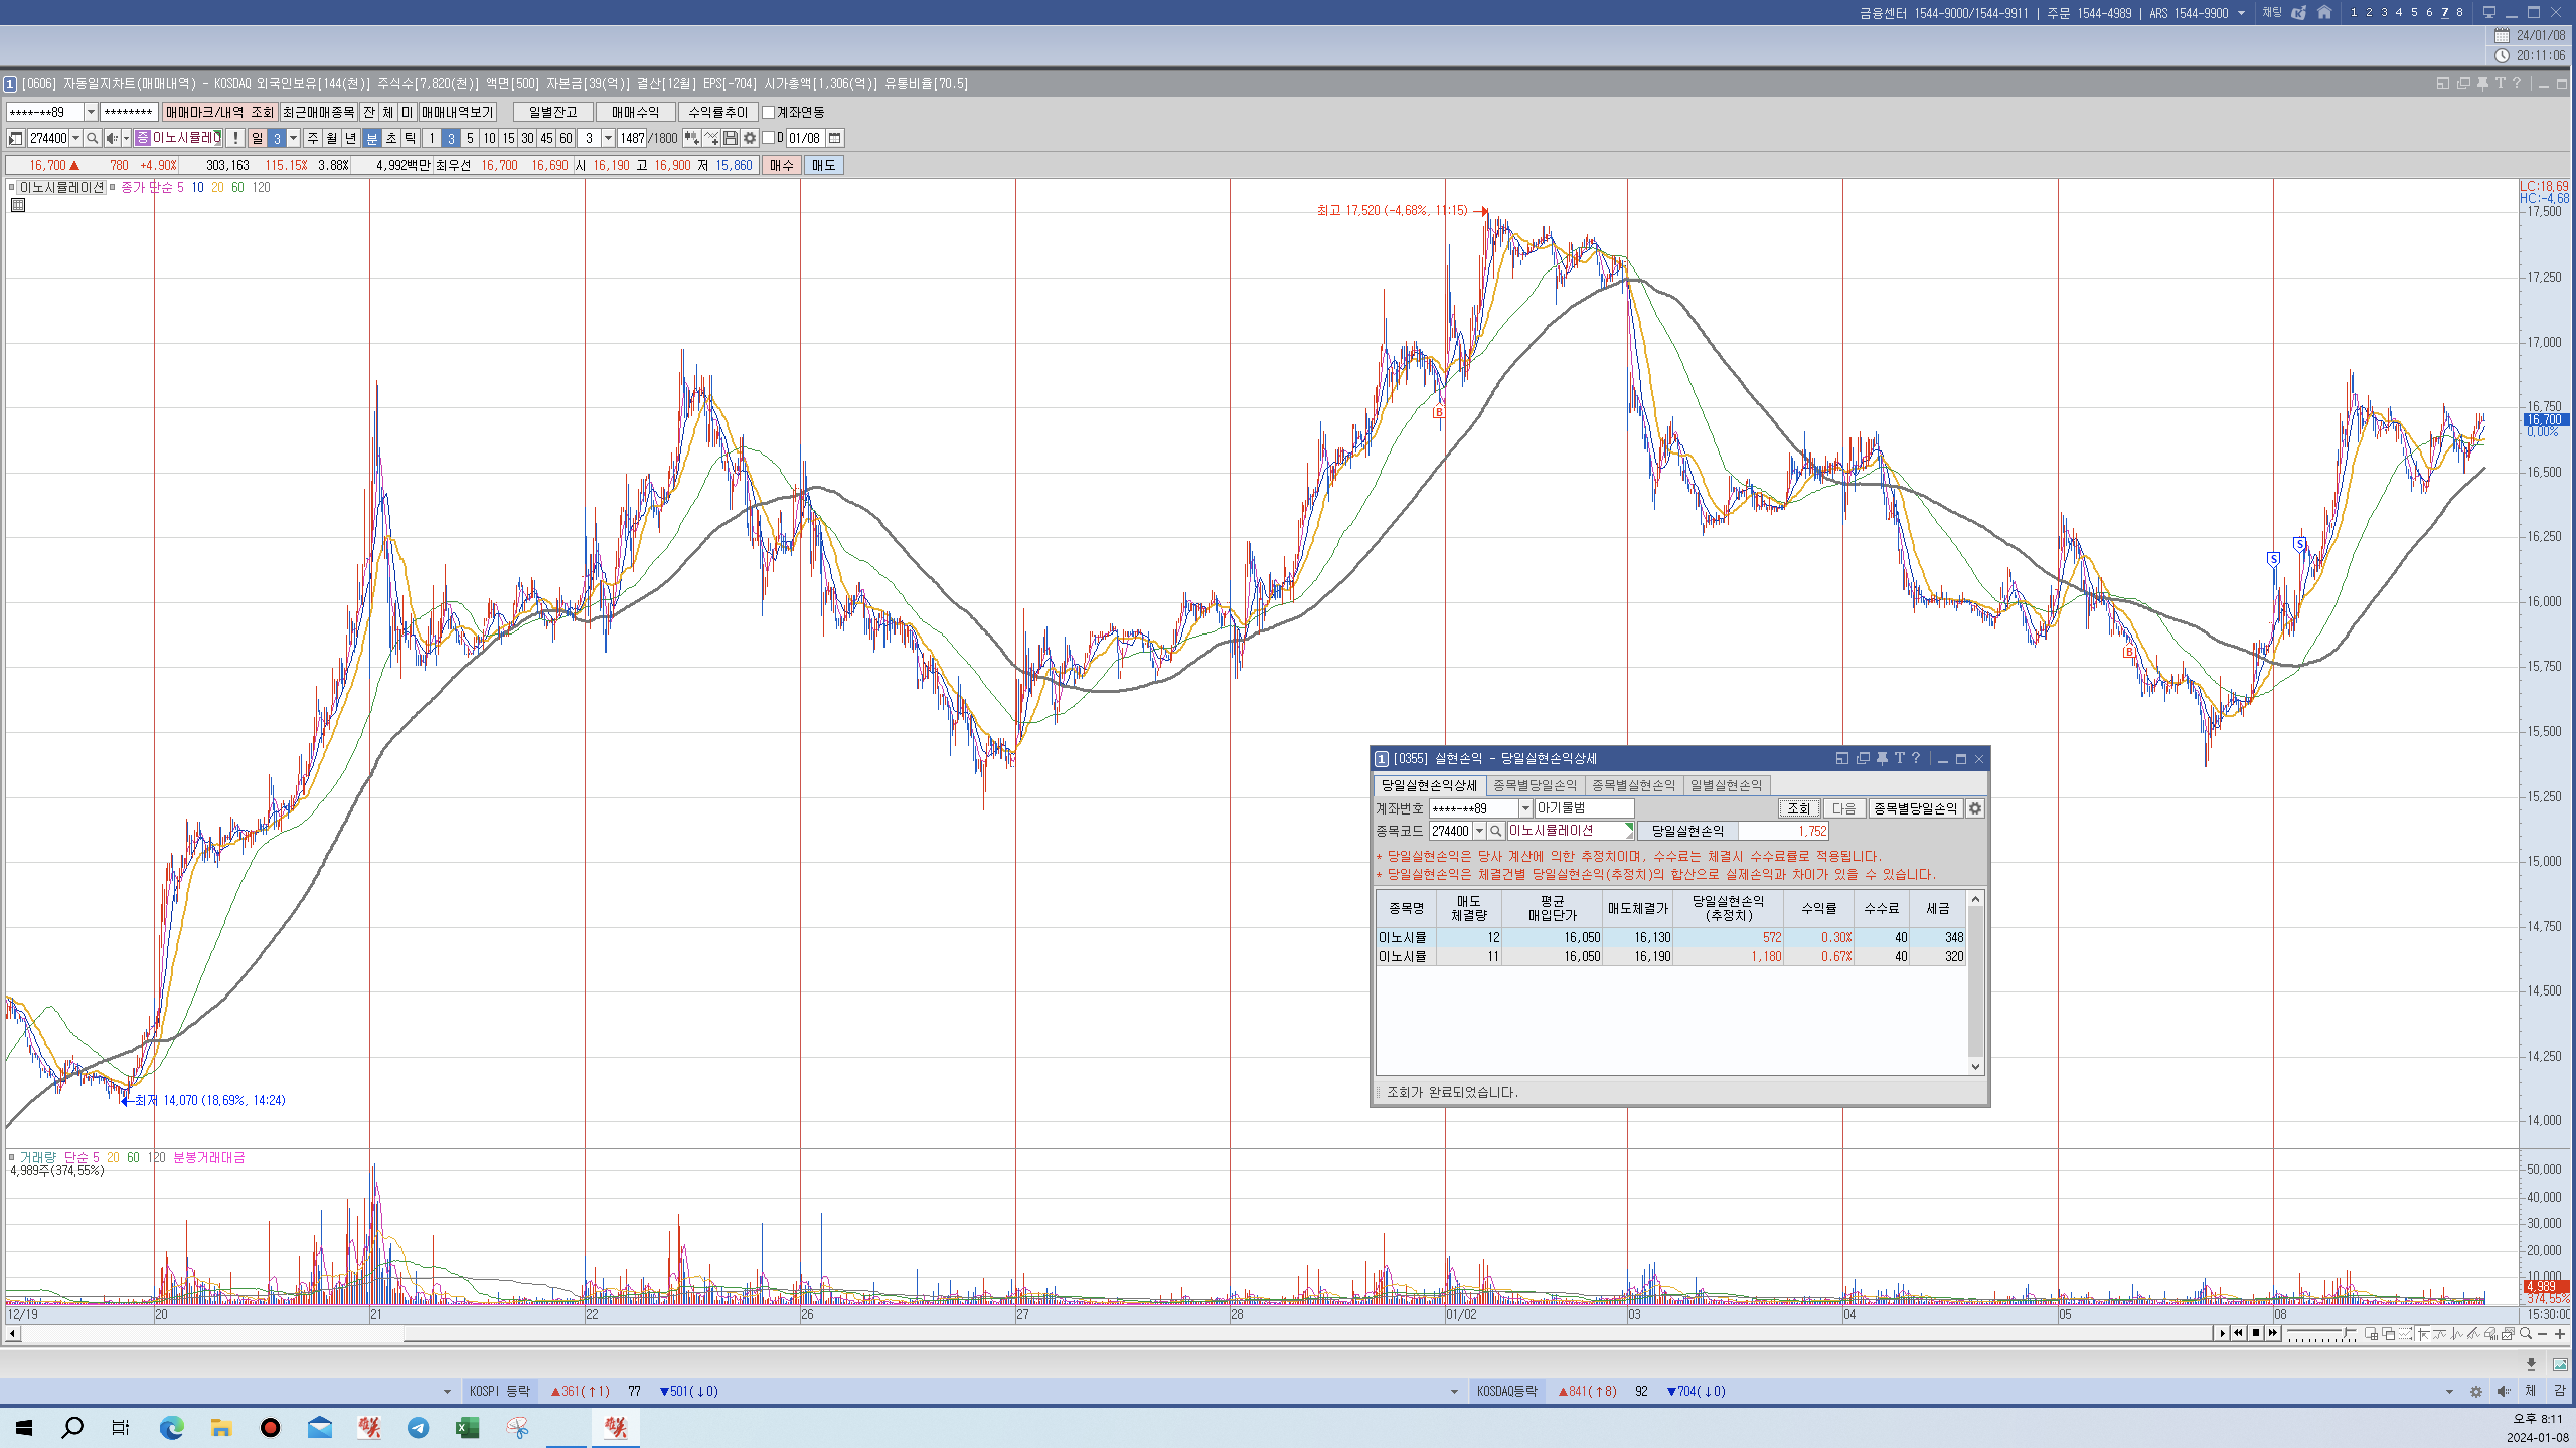Click the 최근매매종목 button
Screen dimensions: 2576x1448
coord(318,112)
